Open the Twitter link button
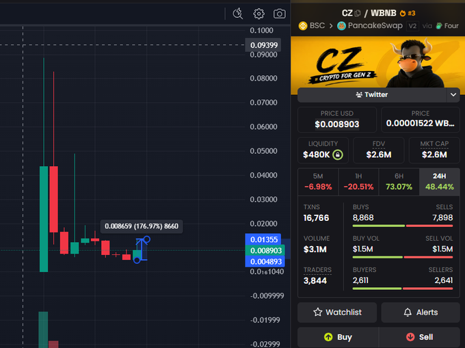Viewport: 465px width, 348px height. tap(372, 95)
